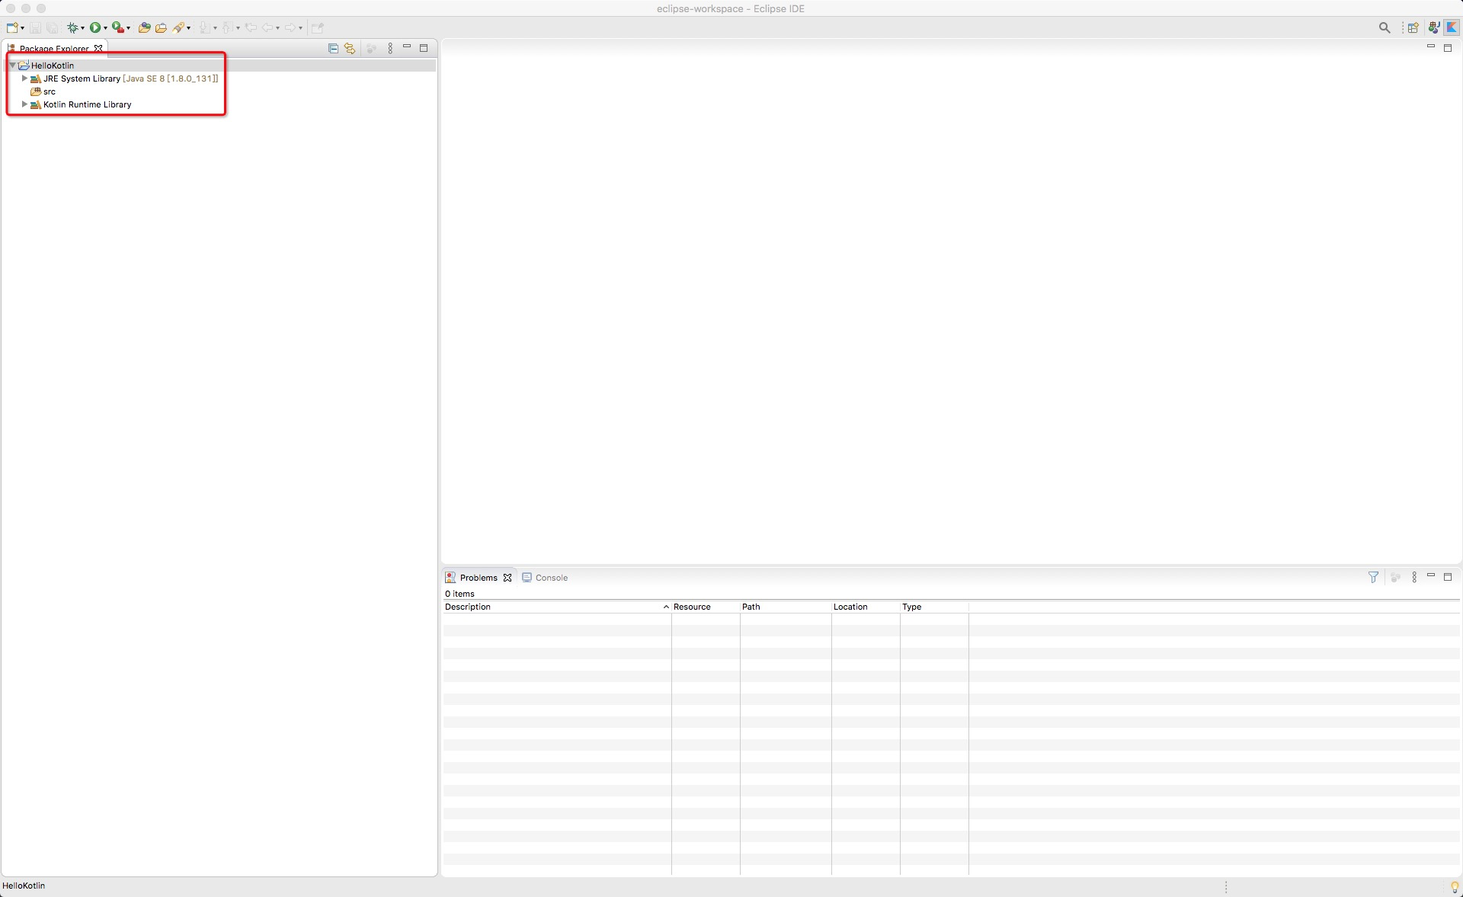Collapse the HelloKotlin project node
Screen dimensions: 1463x897
coord(13,66)
